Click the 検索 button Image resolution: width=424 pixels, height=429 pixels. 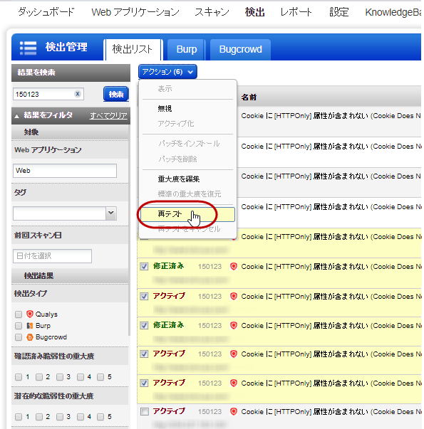(x=116, y=94)
